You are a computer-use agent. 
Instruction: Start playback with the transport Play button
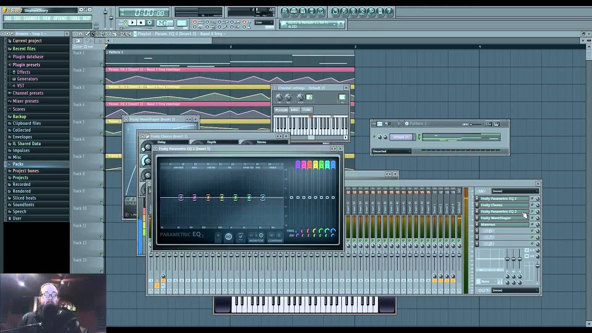pos(132,23)
